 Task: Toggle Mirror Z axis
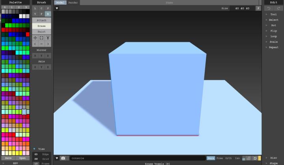(x=48, y=56)
